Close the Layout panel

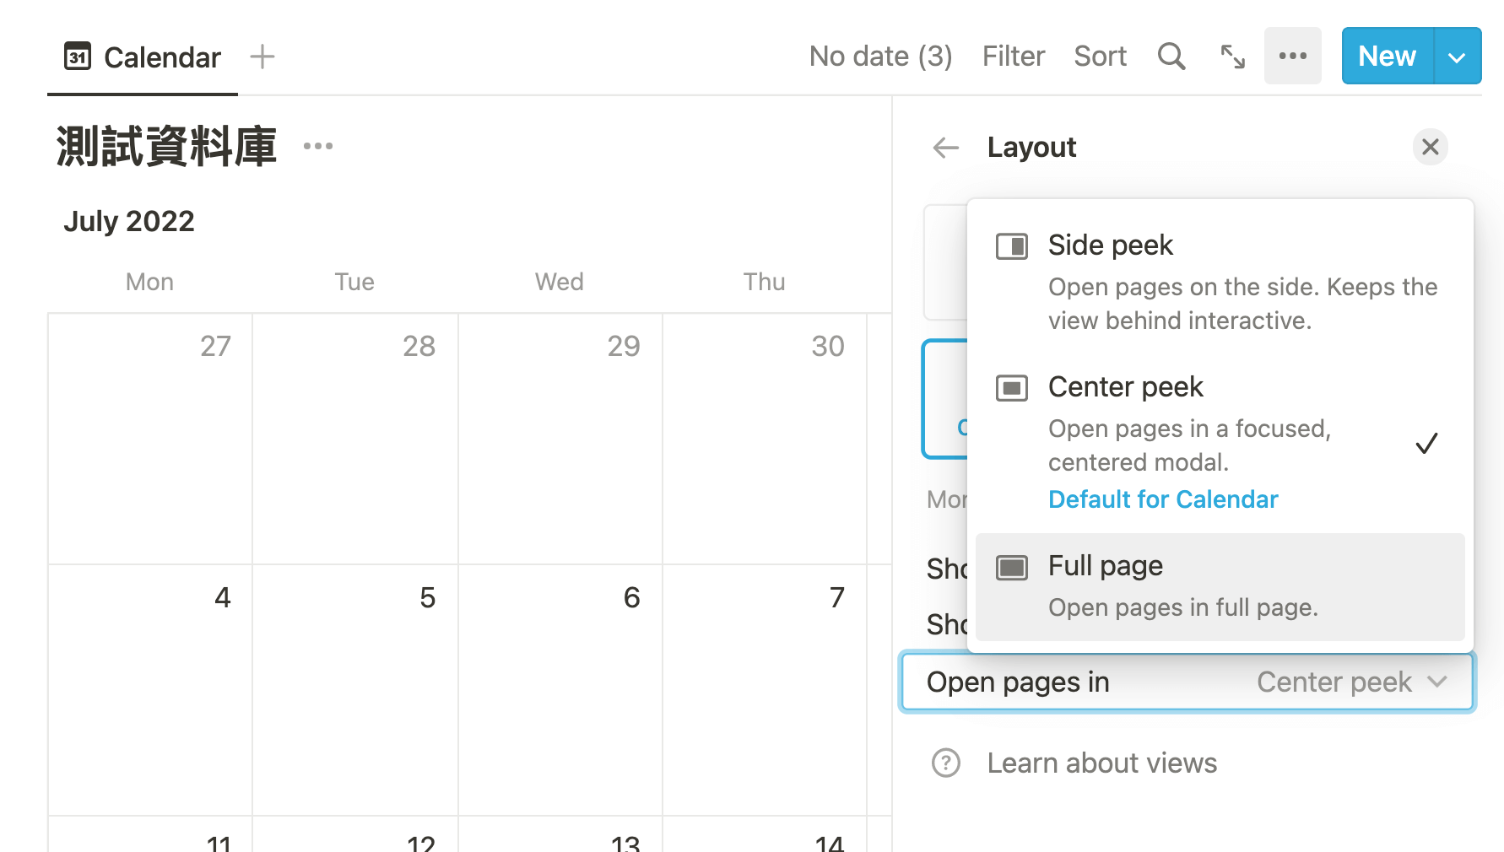(x=1430, y=147)
